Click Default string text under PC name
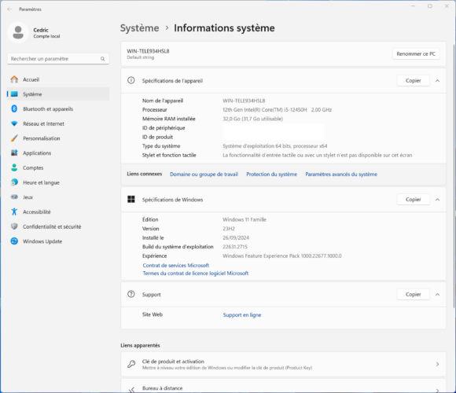The height and width of the screenshot is (393, 456). point(141,57)
